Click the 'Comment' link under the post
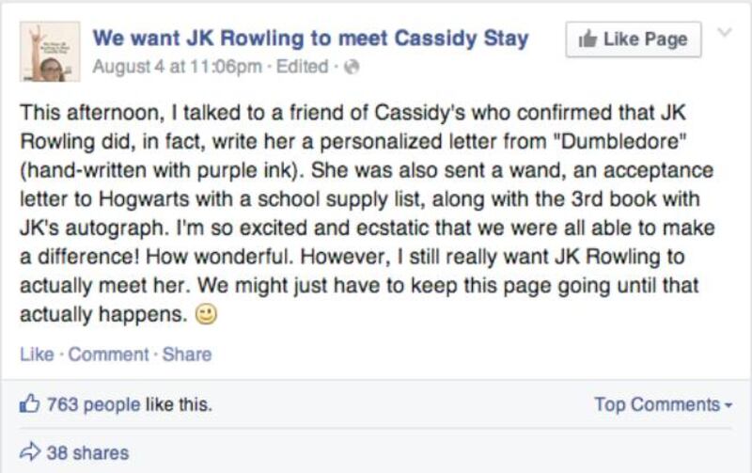The height and width of the screenshot is (473, 752). tap(108, 355)
